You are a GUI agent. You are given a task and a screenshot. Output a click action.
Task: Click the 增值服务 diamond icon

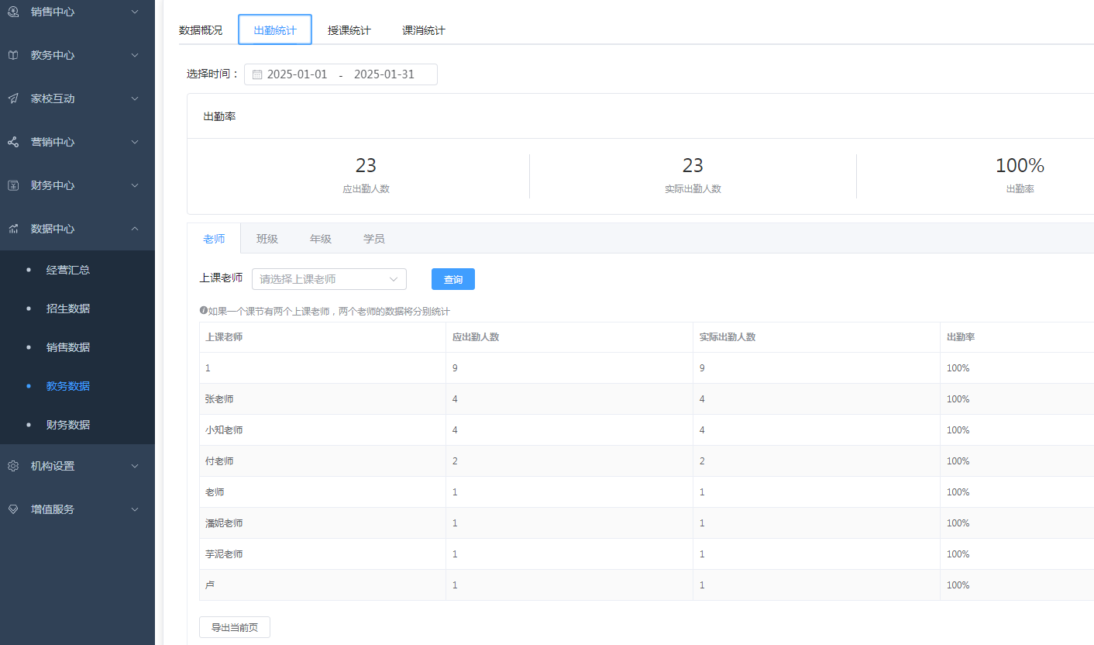click(13, 509)
